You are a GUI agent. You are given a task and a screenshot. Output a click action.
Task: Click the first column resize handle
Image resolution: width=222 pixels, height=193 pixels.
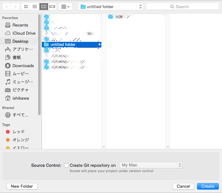tap(103, 146)
